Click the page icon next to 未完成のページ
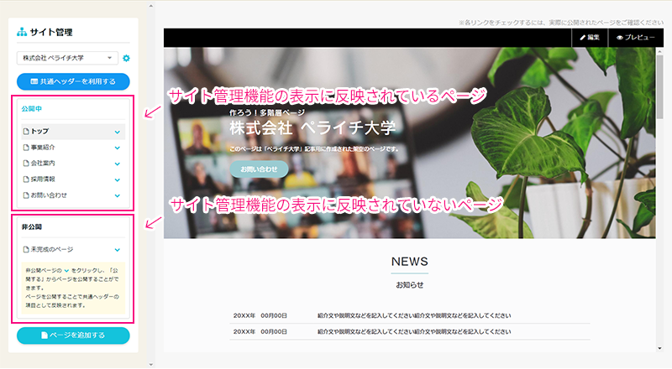This screenshot has width=672, height=369. tap(25, 249)
